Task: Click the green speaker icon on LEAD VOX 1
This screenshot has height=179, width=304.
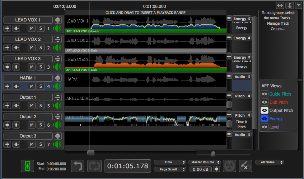Action: (57, 28)
